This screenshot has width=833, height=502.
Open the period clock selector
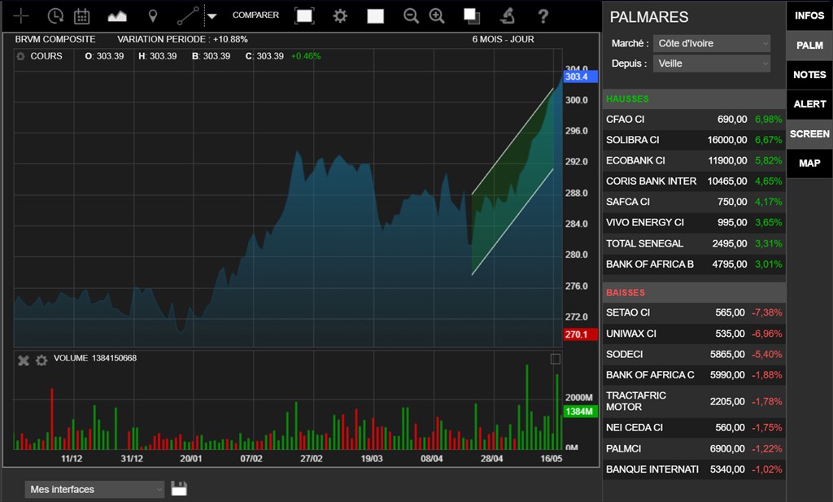point(55,16)
